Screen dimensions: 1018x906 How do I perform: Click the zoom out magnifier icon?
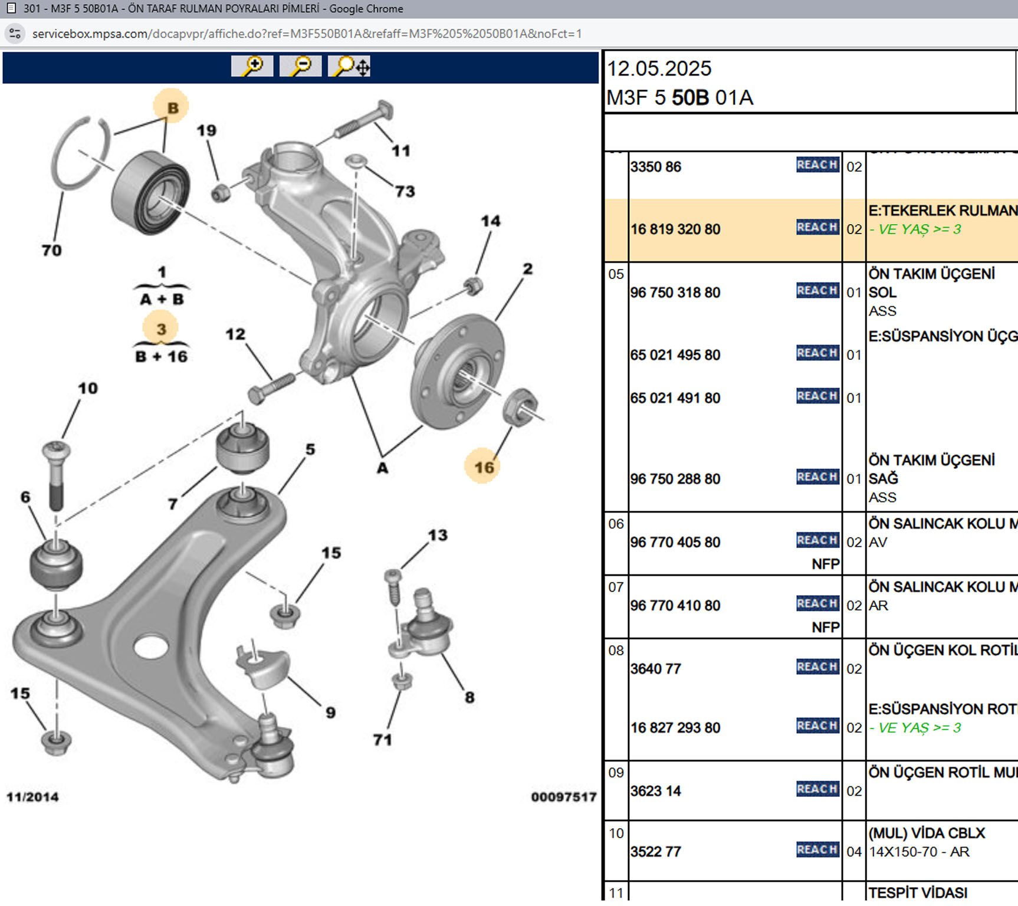pos(300,66)
